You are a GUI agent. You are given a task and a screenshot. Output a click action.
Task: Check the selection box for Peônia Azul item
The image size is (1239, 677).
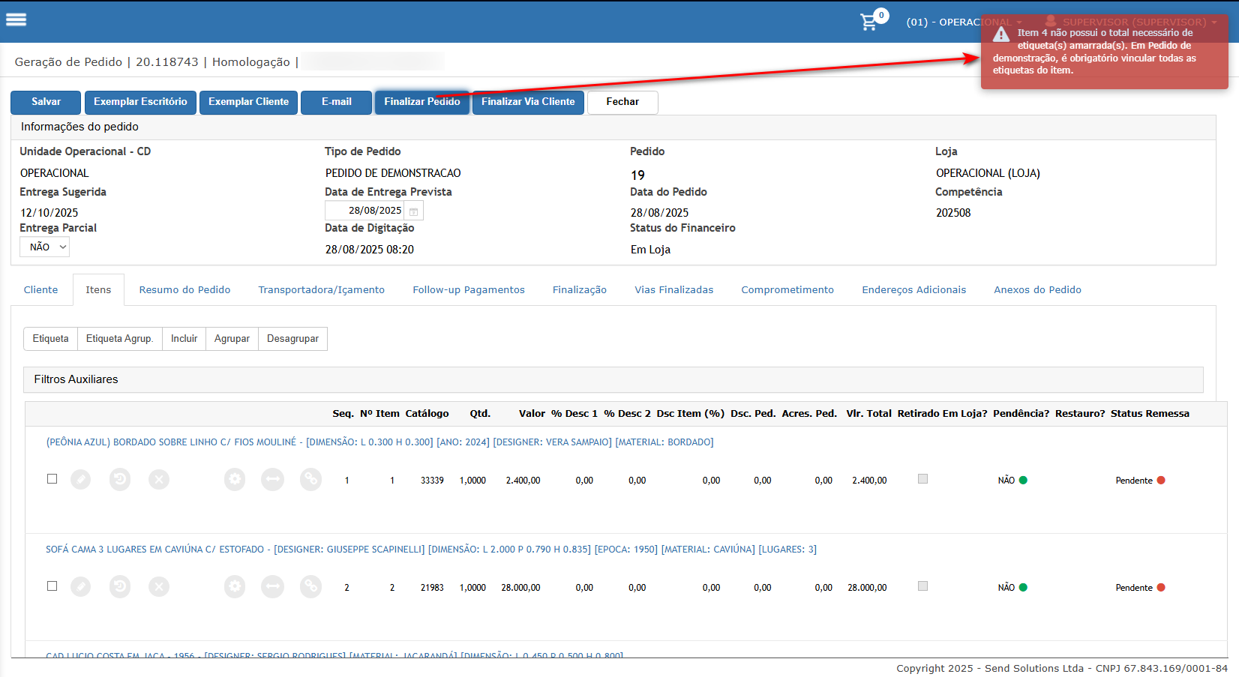52,479
